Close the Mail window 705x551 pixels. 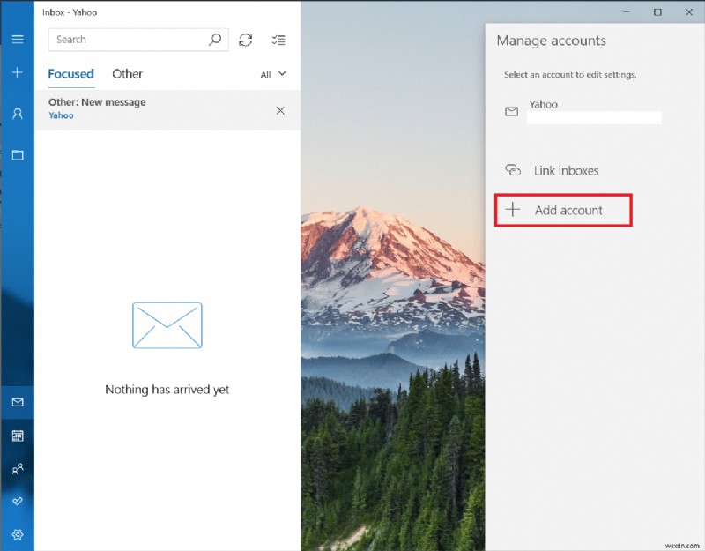689,12
